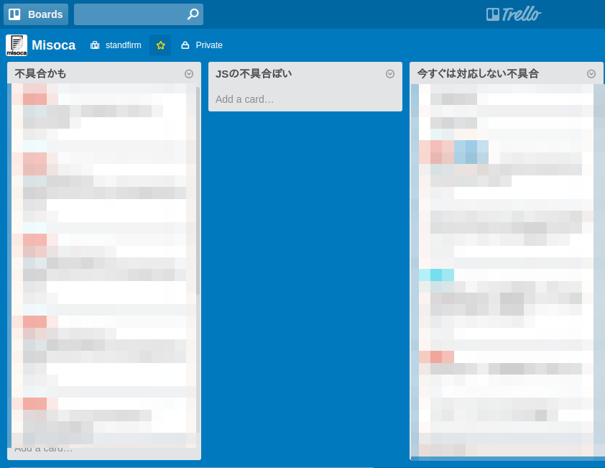Click the Misoca board title

(x=54, y=45)
